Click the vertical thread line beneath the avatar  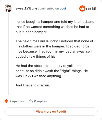[x=8, y=54]
